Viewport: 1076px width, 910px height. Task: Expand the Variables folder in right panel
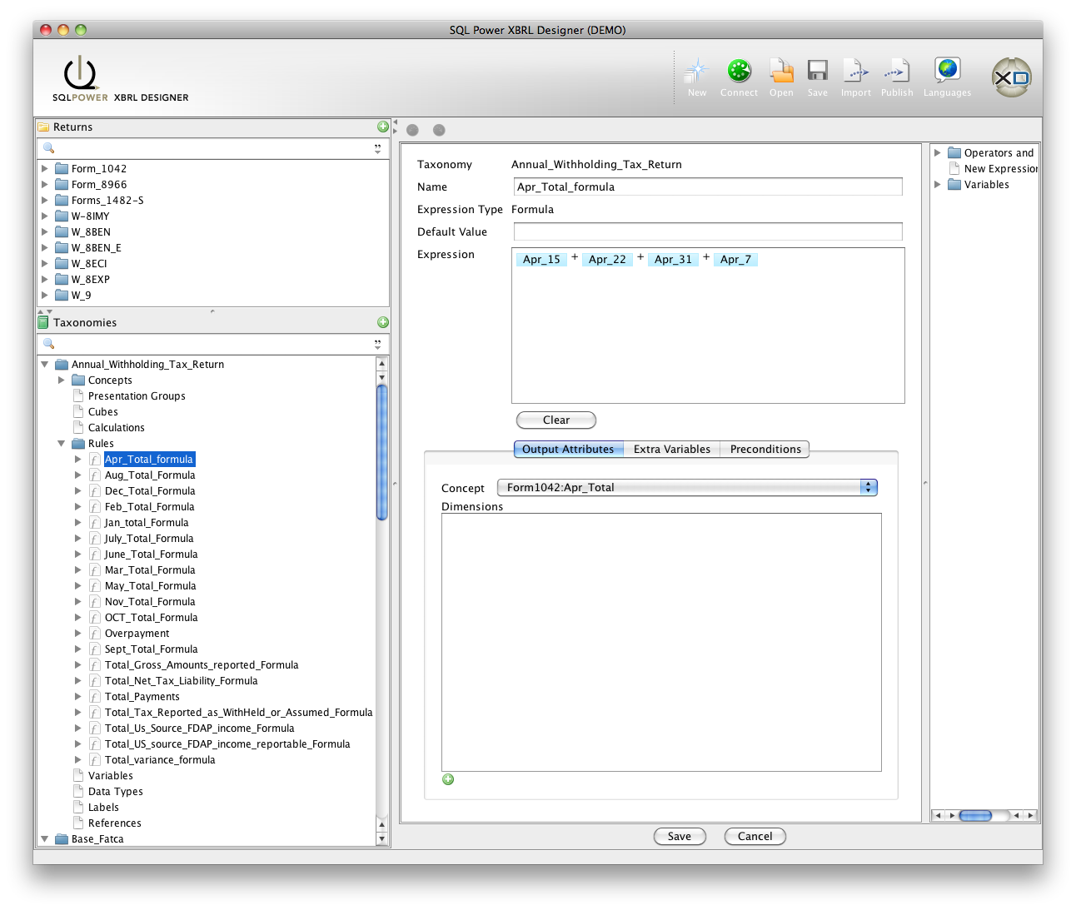(x=938, y=184)
